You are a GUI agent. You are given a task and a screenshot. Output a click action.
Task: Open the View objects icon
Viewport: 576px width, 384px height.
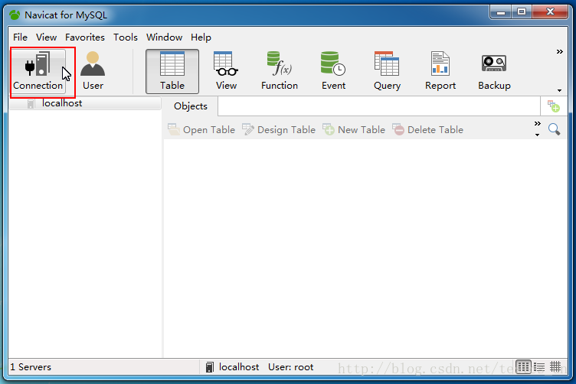pyautogui.click(x=226, y=71)
